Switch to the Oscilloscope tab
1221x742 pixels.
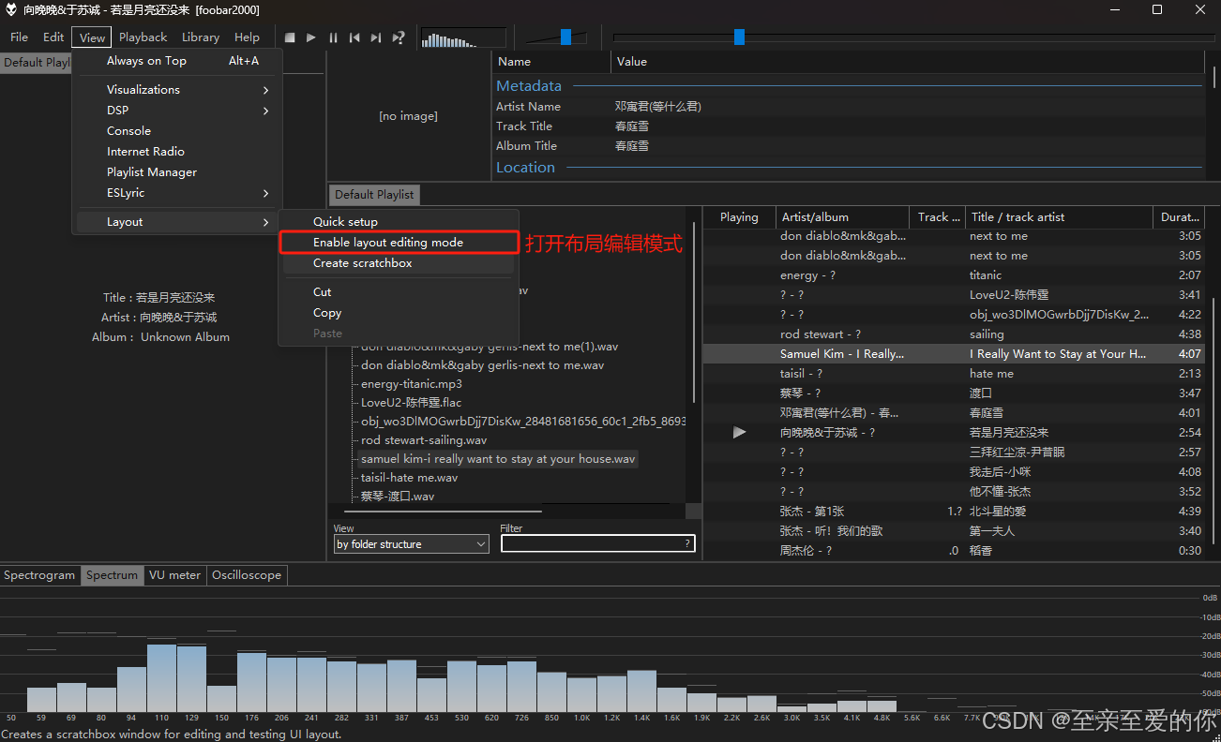246,574
